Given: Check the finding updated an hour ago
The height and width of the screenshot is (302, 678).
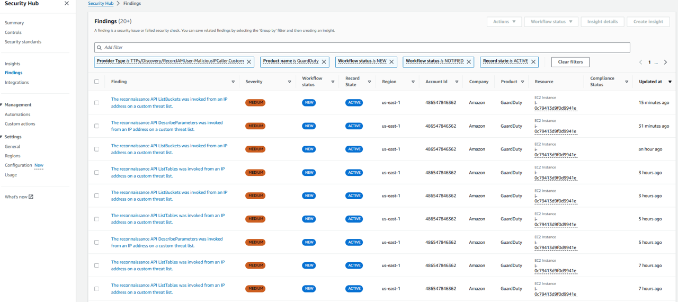Looking at the screenshot, I should 96,149.
